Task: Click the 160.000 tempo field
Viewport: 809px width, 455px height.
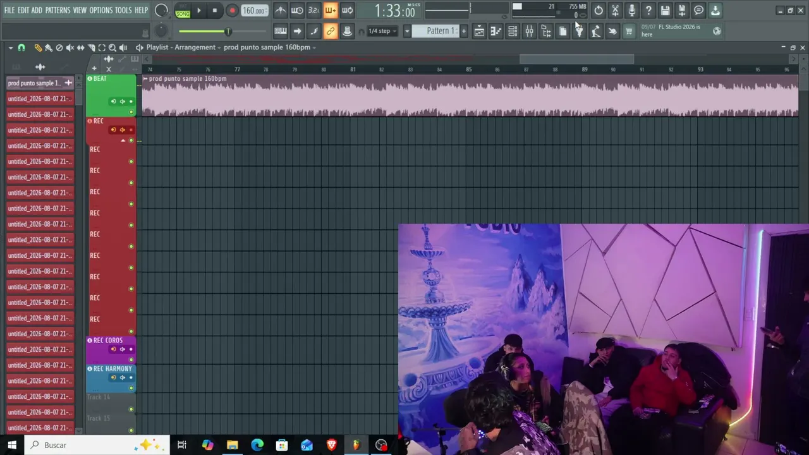Action: [x=254, y=11]
